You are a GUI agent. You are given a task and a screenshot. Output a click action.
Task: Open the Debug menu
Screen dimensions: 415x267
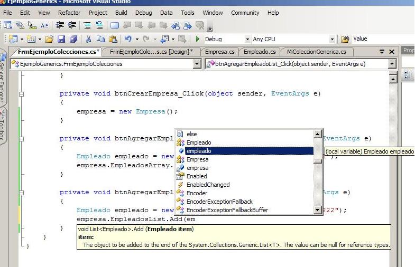(x=144, y=13)
